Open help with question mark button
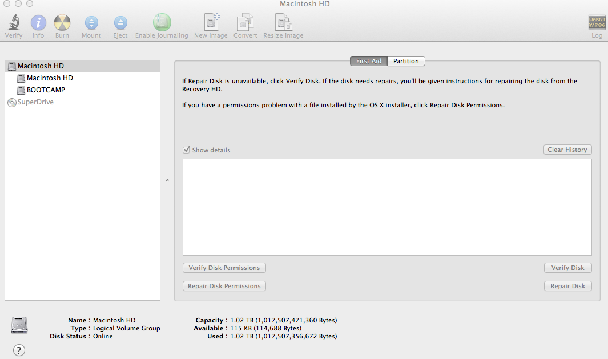 click(19, 350)
